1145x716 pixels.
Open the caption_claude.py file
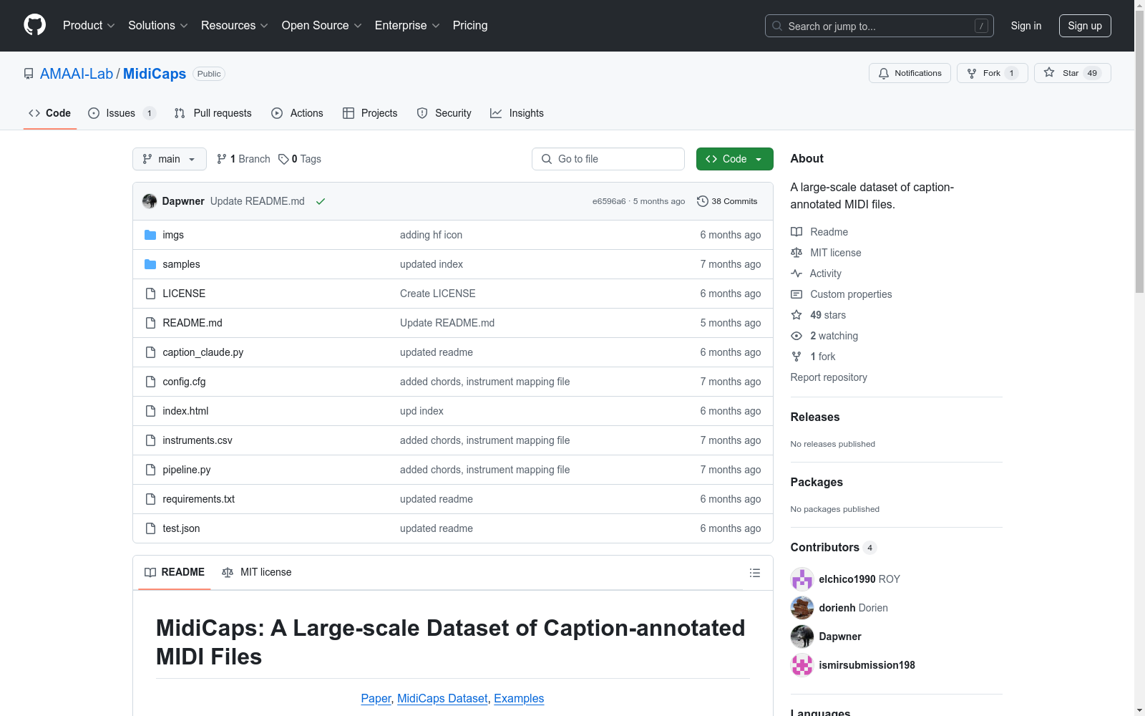(x=203, y=352)
